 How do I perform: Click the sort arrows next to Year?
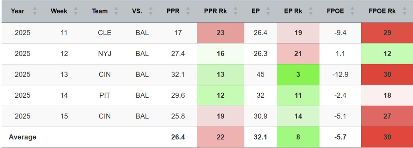pyautogui.click(x=35, y=11)
